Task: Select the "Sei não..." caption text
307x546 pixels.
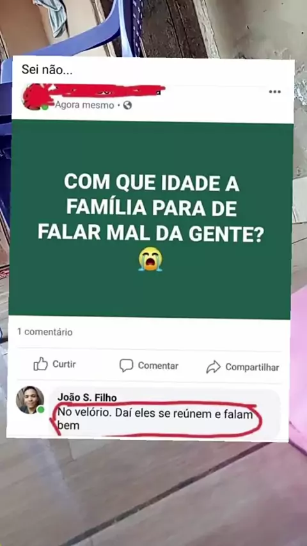Action: (x=47, y=70)
